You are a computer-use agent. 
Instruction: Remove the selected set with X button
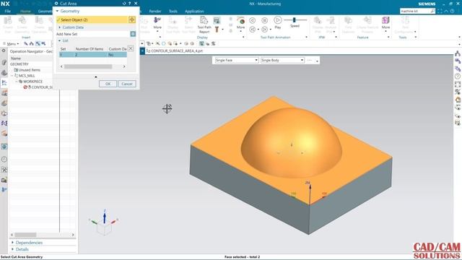pyautogui.click(x=131, y=48)
